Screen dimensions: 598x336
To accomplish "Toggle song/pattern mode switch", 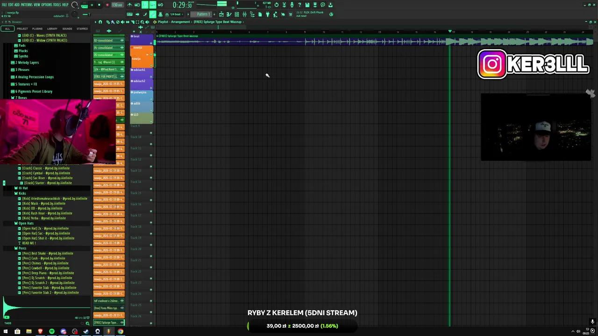I will (84, 5).
